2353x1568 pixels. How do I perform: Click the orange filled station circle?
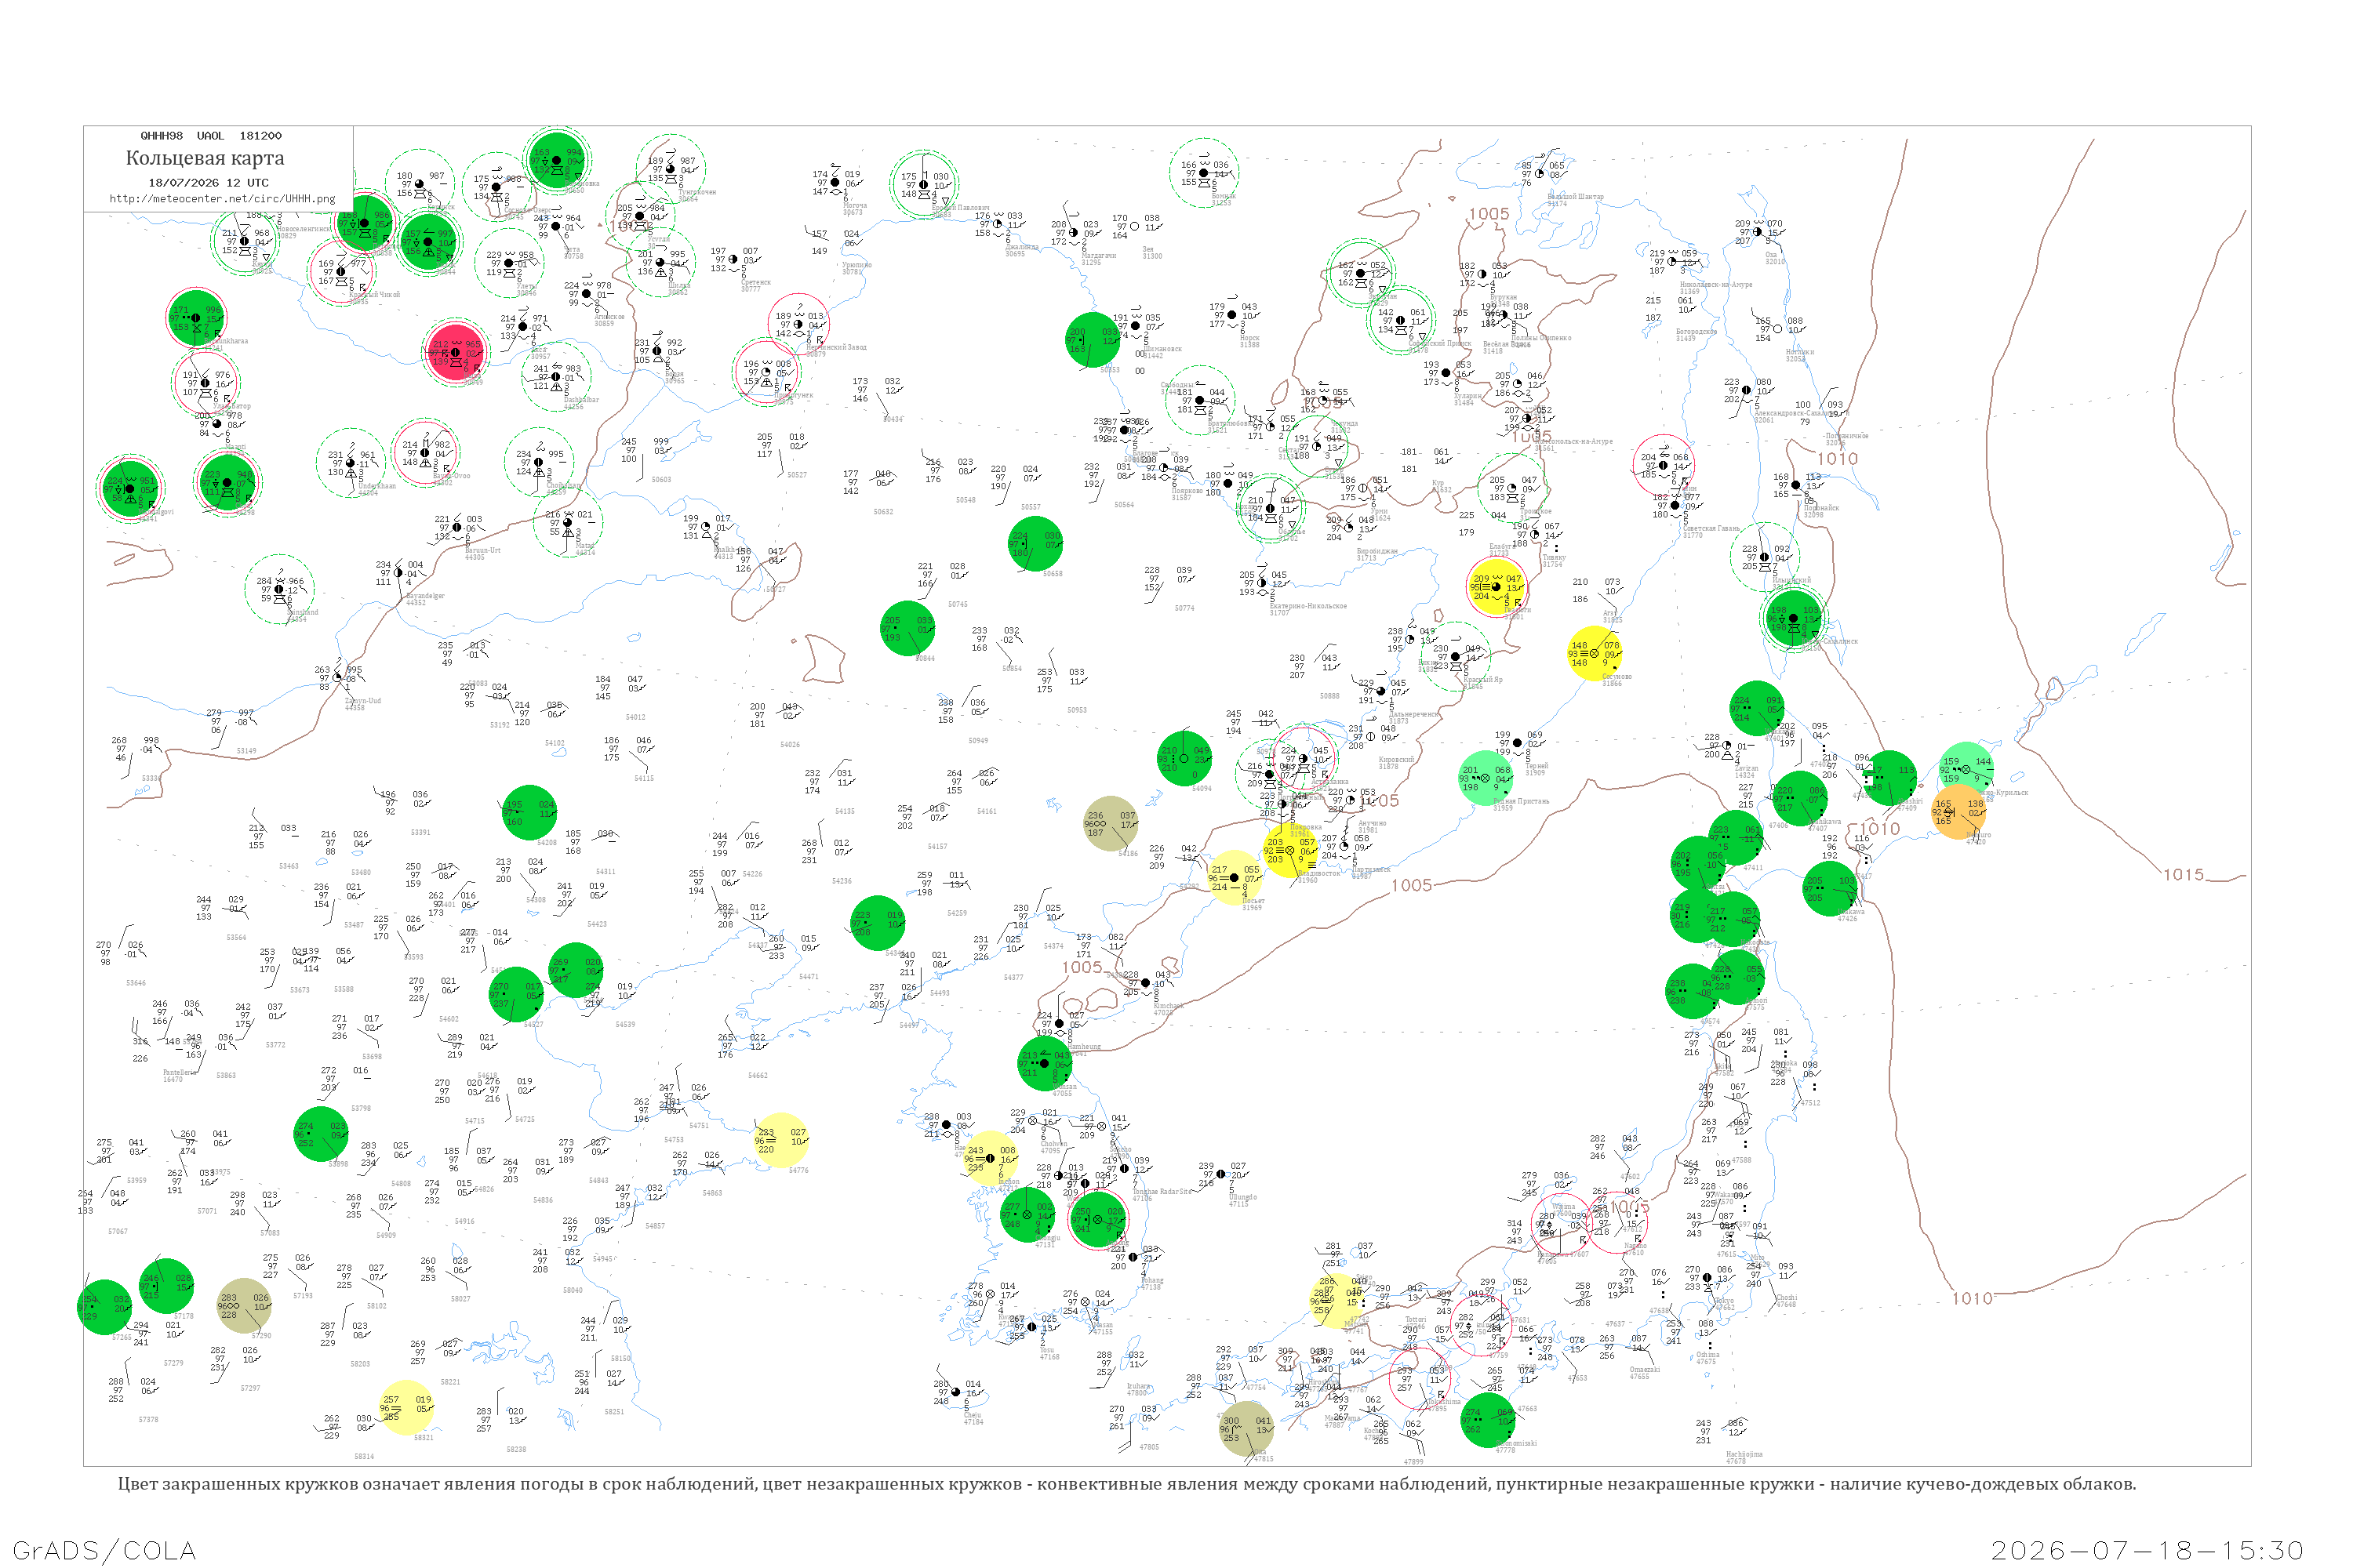click(1958, 812)
